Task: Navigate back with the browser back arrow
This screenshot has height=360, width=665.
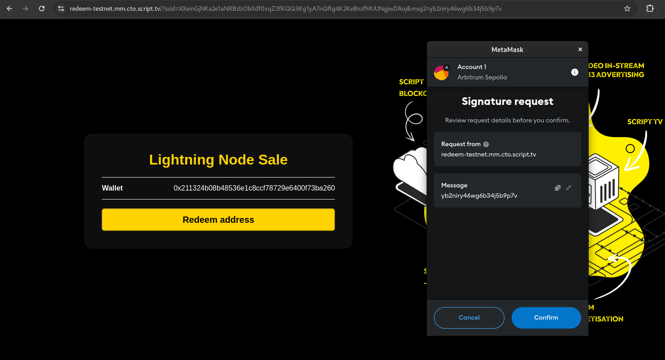Action: point(9,8)
